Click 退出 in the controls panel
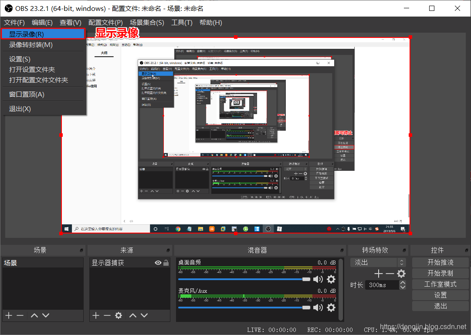Image resolution: width=471 pixels, height=335 pixels. coord(441,306)
